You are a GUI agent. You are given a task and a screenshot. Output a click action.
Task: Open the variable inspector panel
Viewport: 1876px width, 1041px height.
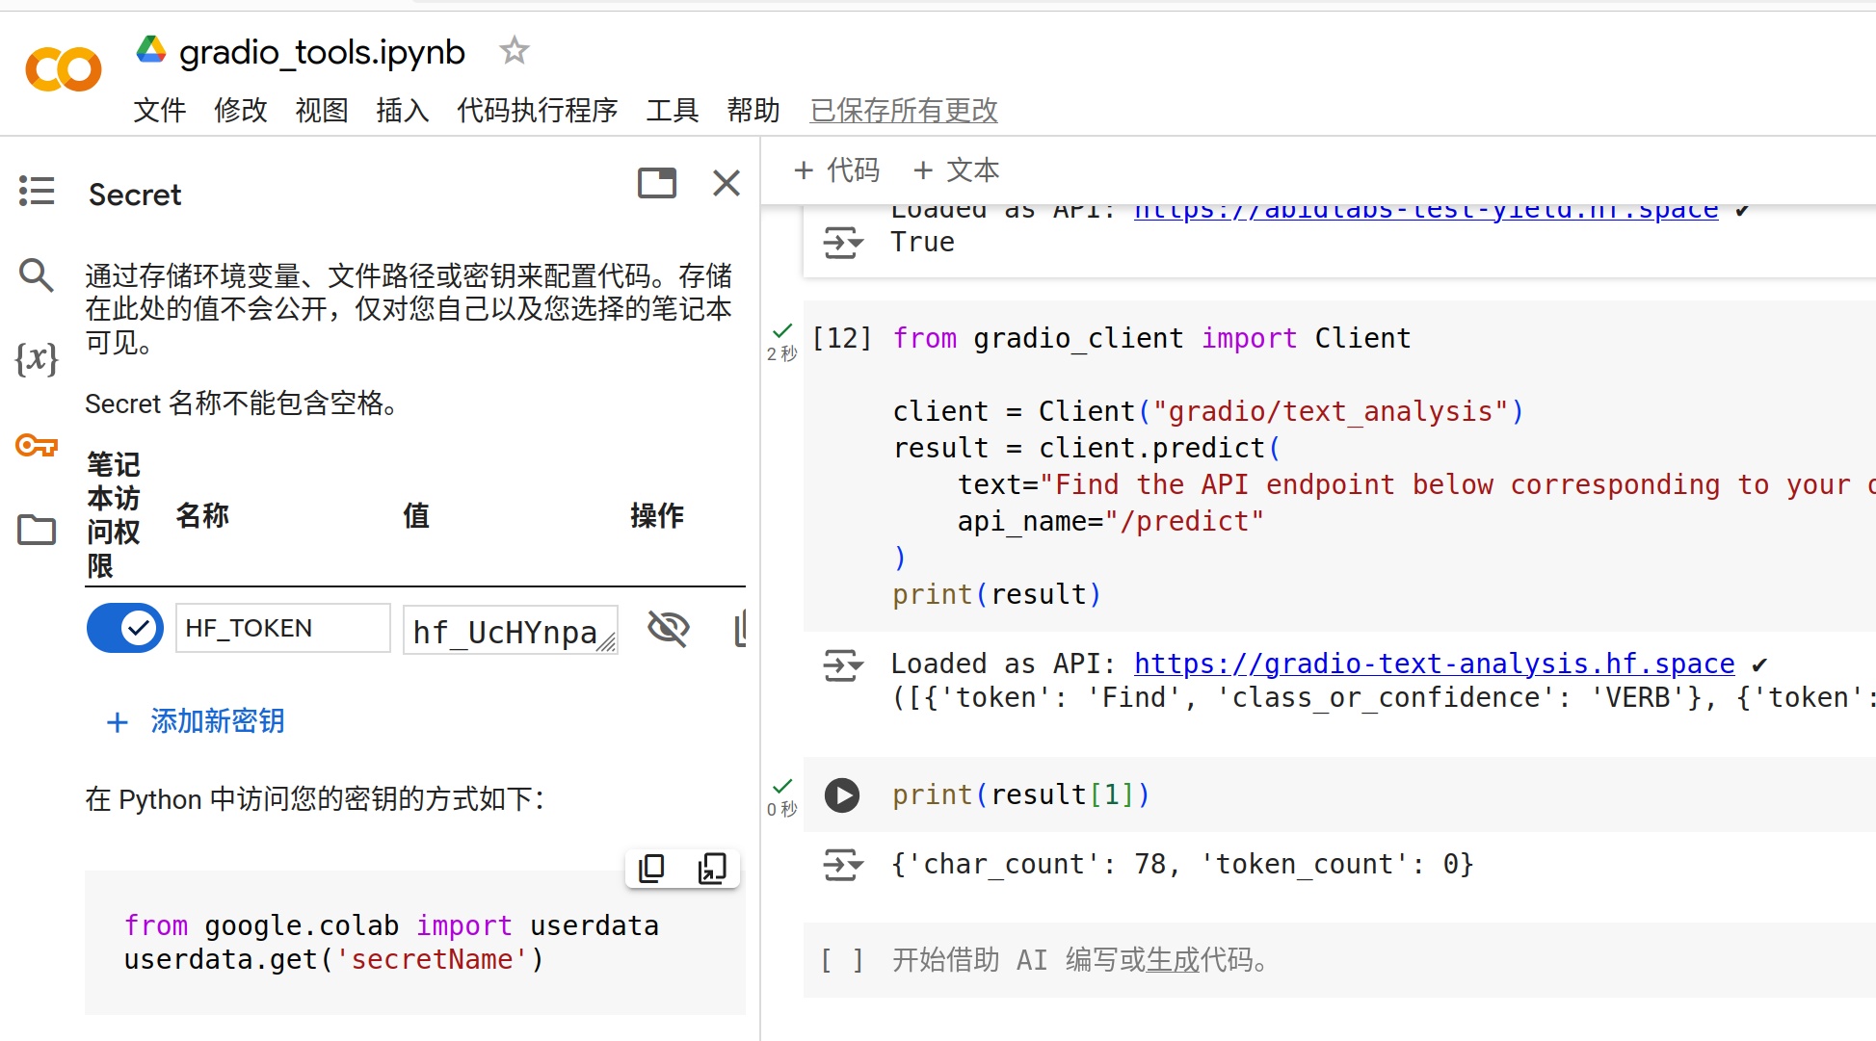[x=36, y=359]
